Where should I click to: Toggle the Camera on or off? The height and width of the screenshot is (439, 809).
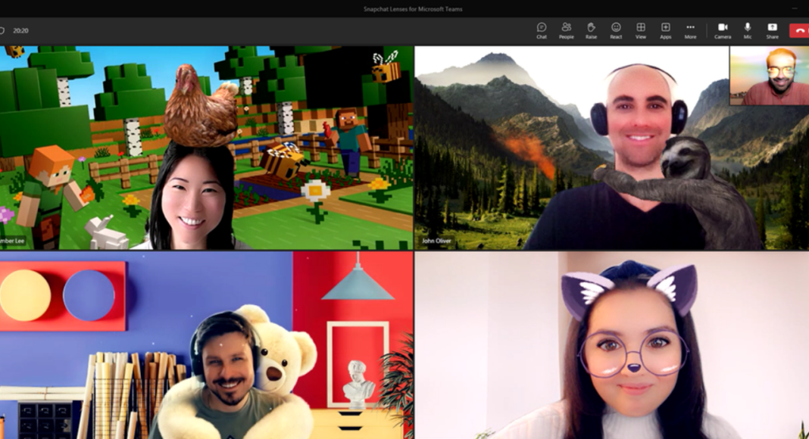(723, 30)
